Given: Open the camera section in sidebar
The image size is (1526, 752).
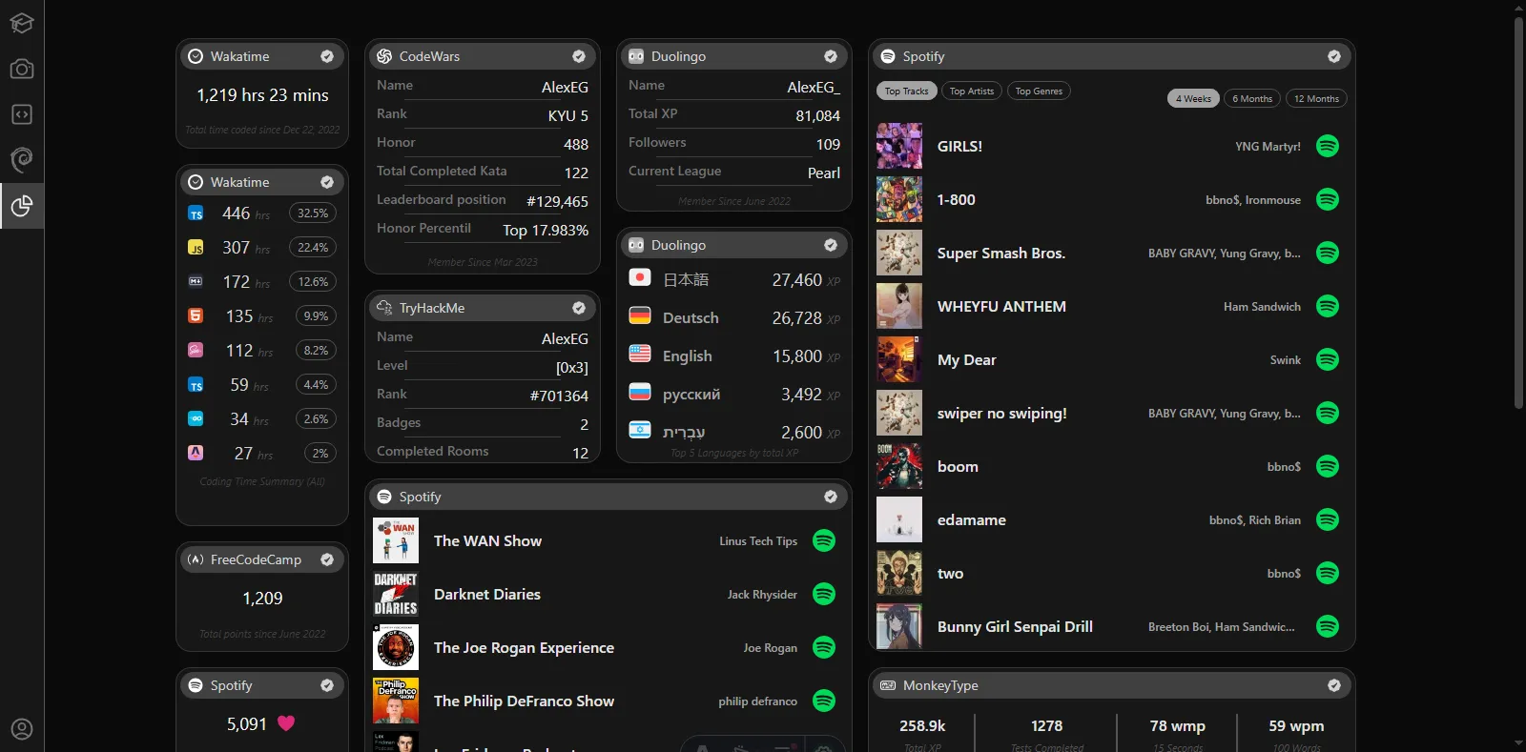Looking at the screenshot, I should [x=21, y=69].
